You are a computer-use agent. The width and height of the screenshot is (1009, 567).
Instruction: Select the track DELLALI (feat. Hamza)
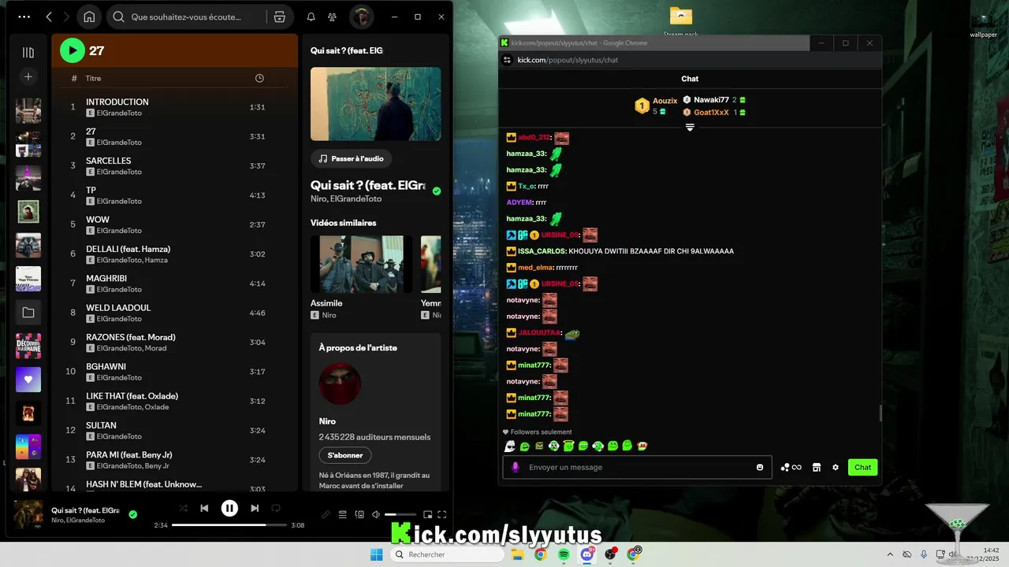click(128, 249)
